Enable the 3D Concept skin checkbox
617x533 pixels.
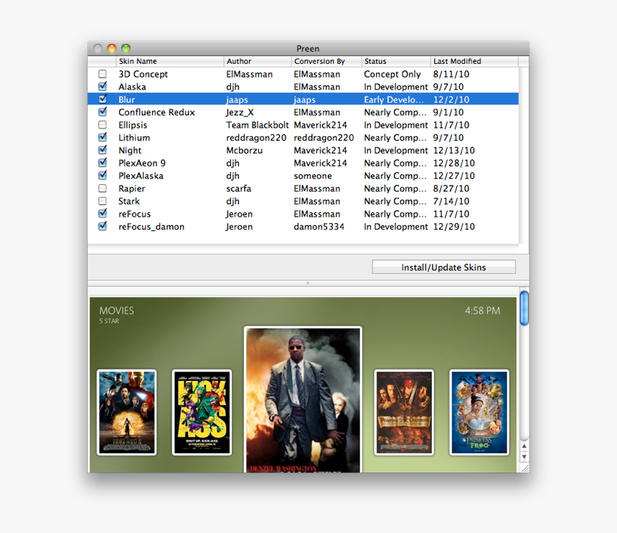tap(103, 74)
